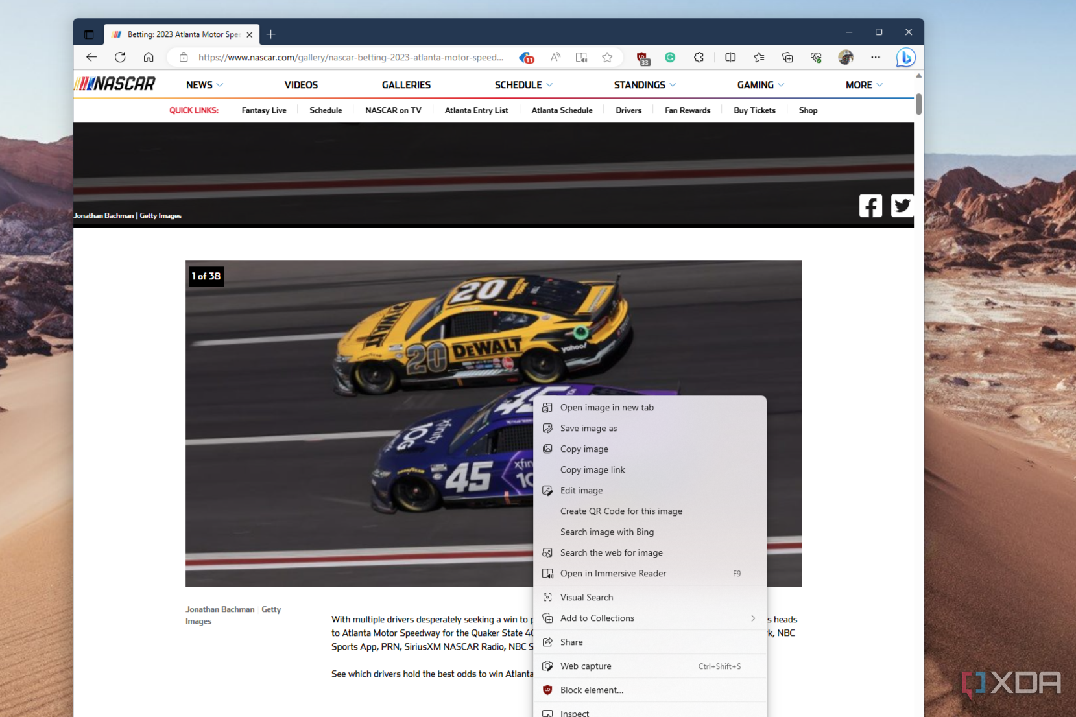Screen dimensions: 1076x717
Task: Open the shopping tag icon in address bar
Action: (x=527, y=57)
